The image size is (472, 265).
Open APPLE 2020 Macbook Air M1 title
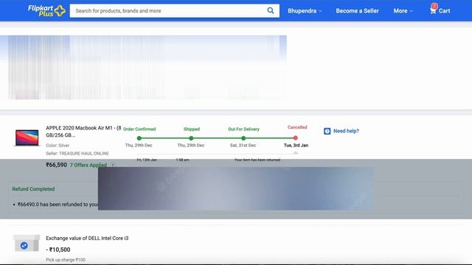83,131
